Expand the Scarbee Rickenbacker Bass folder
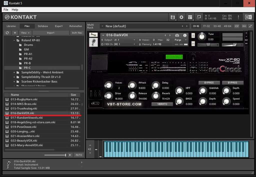This screenshot has width=256, height=177. point(14,81)
